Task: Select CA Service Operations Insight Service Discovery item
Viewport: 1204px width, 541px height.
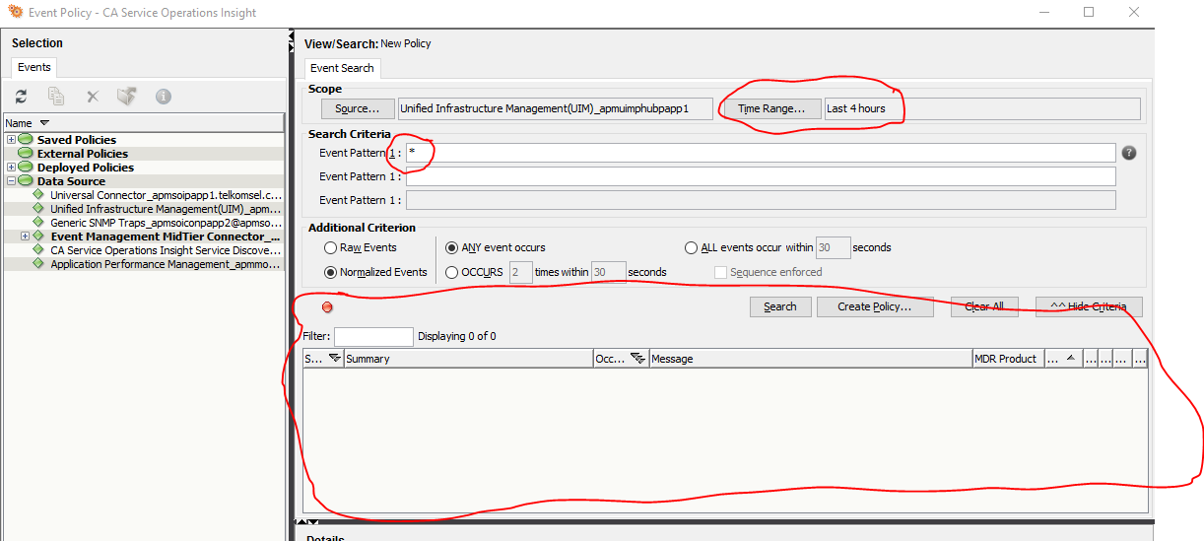Action: click(166, 250)
